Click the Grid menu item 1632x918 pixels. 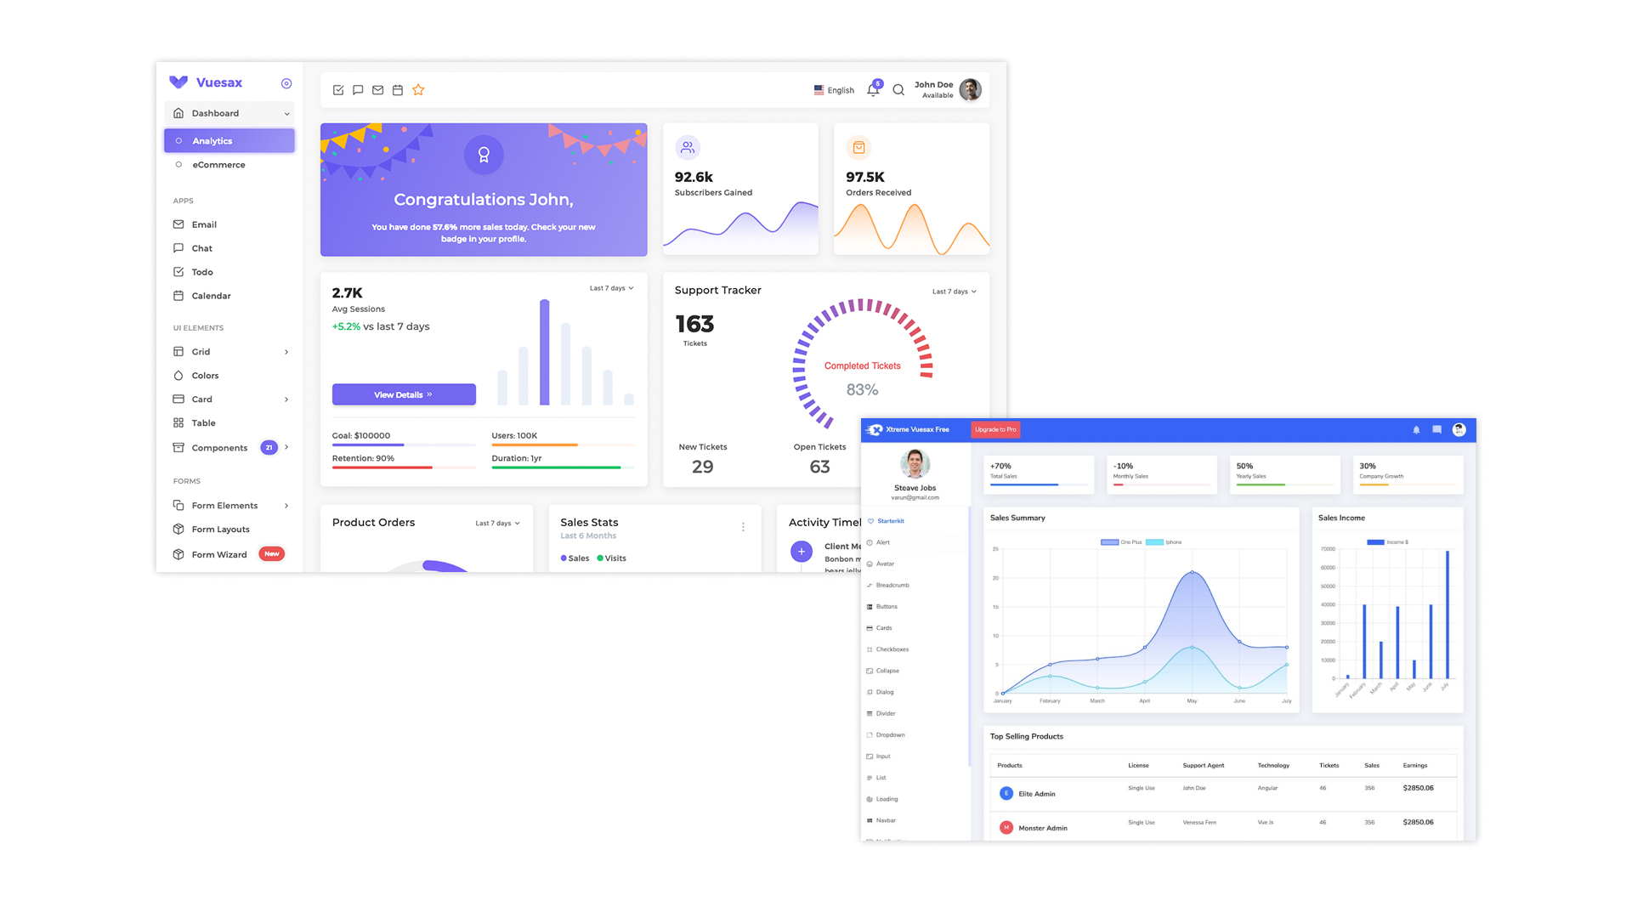pyautogui.click(x=201, y=352)
